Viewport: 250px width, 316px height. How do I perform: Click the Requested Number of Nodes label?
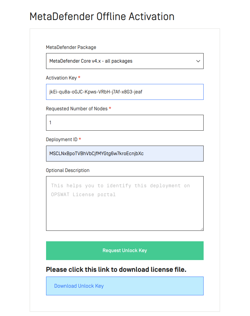[77, 109]
